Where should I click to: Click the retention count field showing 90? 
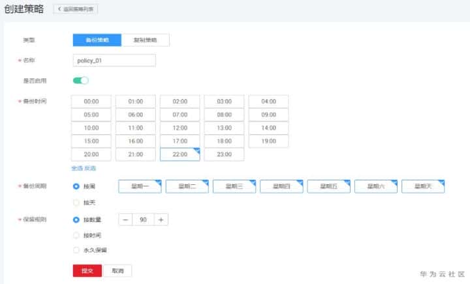(143, 220)
